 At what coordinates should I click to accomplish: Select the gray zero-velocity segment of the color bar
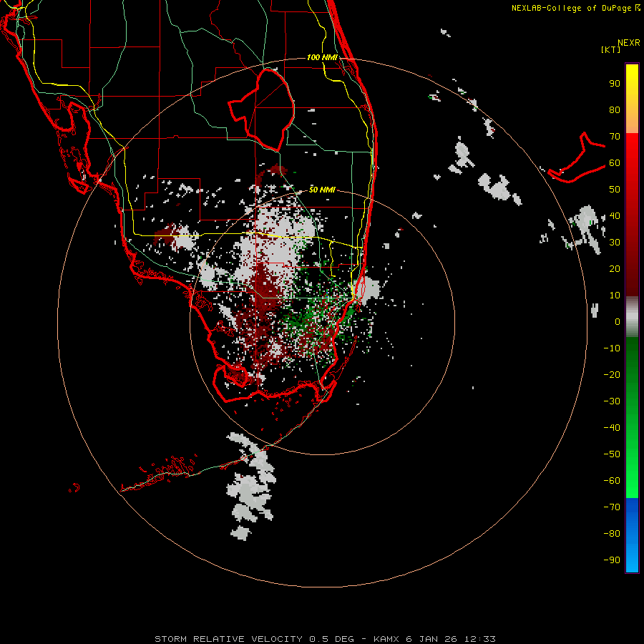click(632, 317)
